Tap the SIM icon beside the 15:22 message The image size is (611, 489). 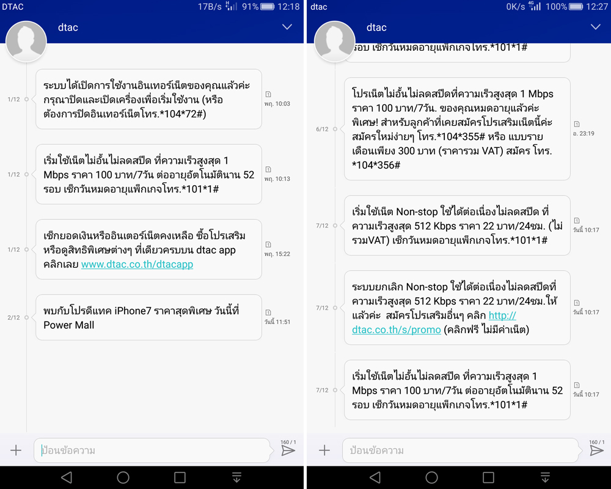point(268,244)
